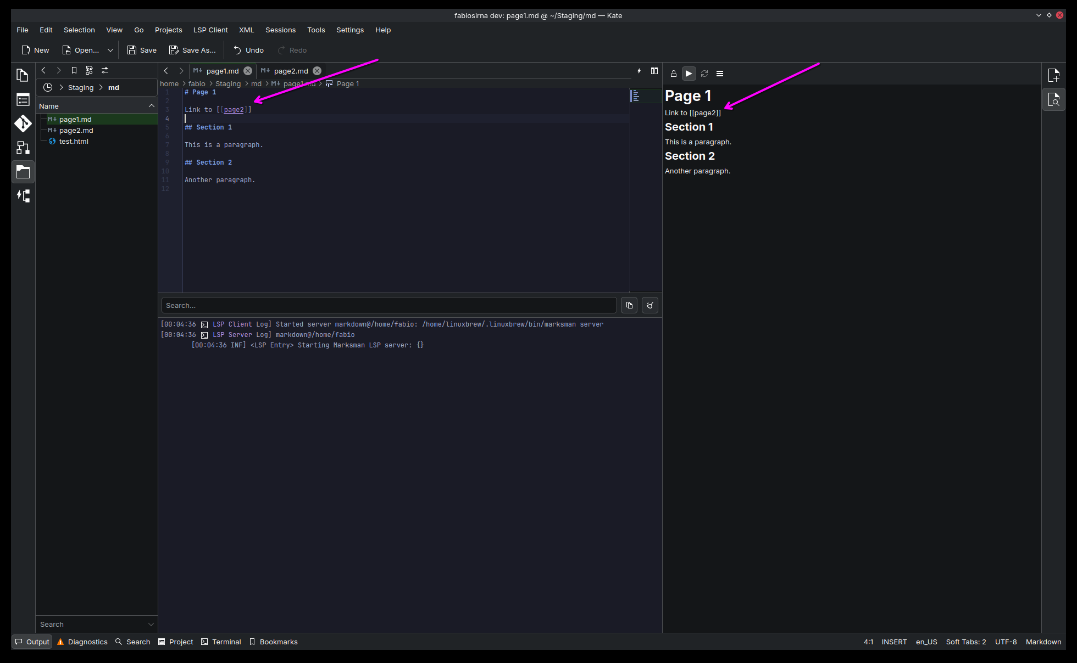The width and height of the screenshot is (1077, 663).
Task: Follow the page2 link in the editor
Action: [234, 110]
